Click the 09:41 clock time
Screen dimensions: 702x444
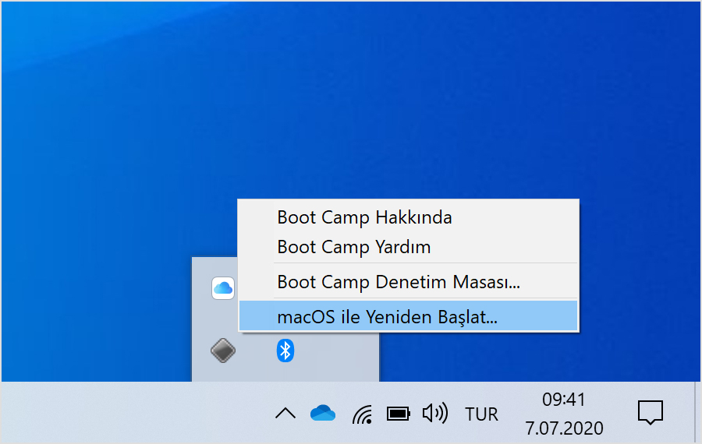pyautogui.click(x=564, y=400)
